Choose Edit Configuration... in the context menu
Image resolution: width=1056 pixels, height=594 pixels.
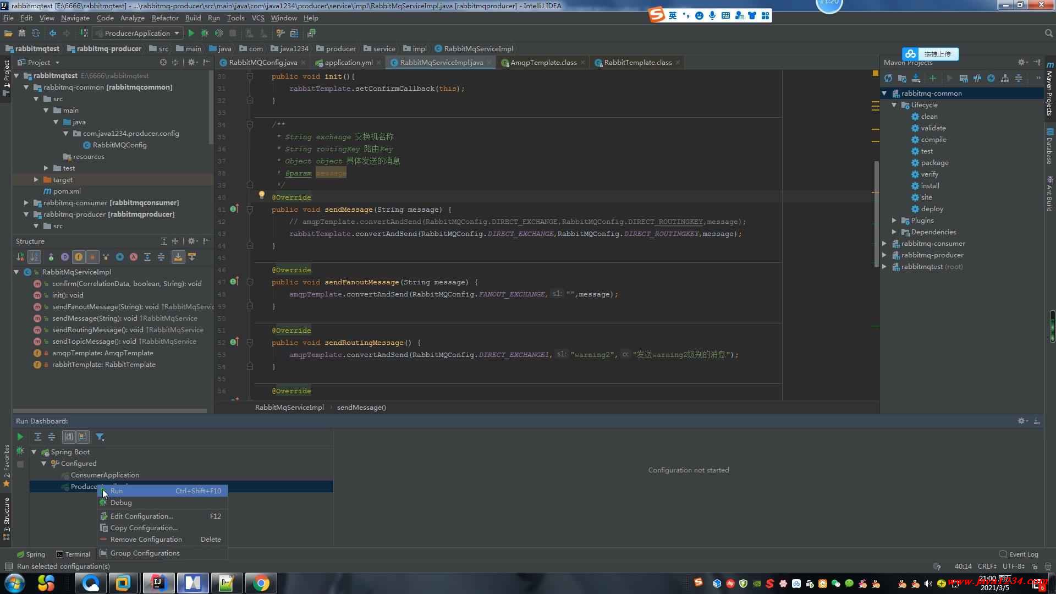(163, 516)
